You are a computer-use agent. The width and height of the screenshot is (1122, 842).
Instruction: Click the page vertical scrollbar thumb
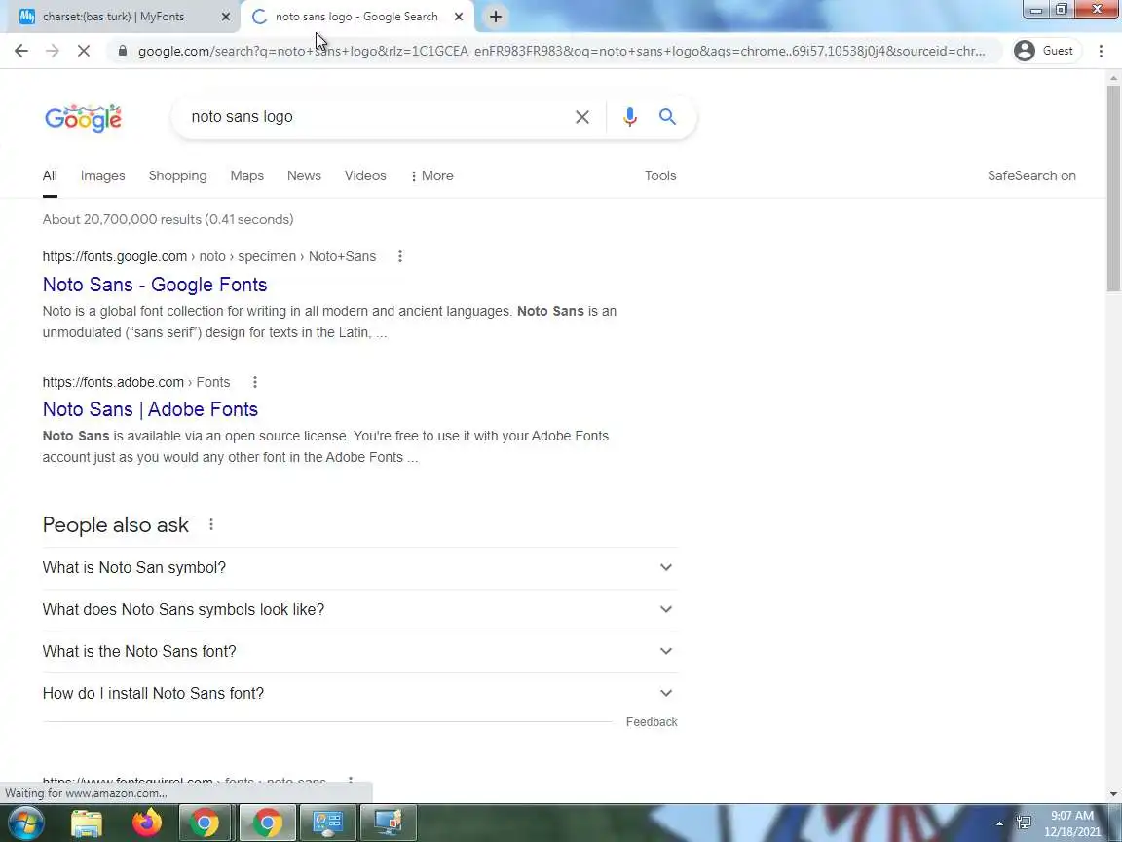(x=1113, y=187)
